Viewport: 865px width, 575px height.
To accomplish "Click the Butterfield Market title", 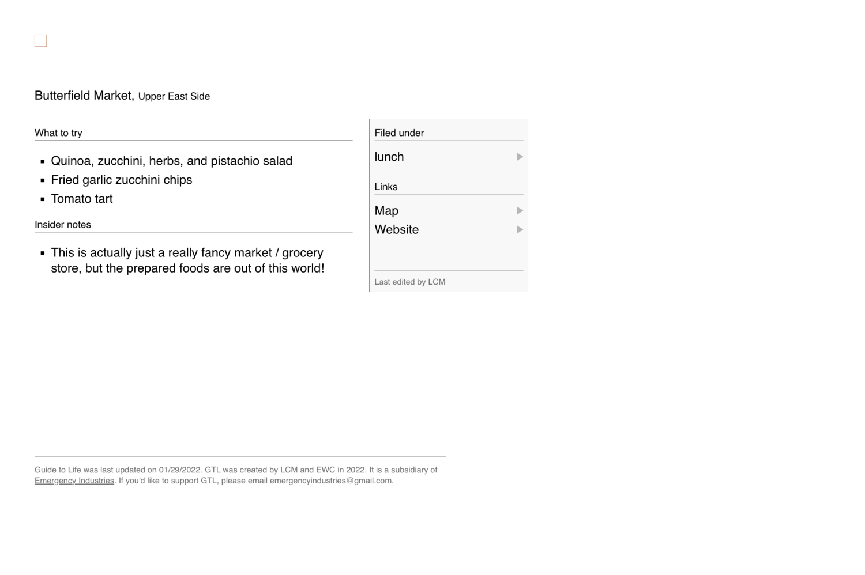I will (x=83, y=96).
